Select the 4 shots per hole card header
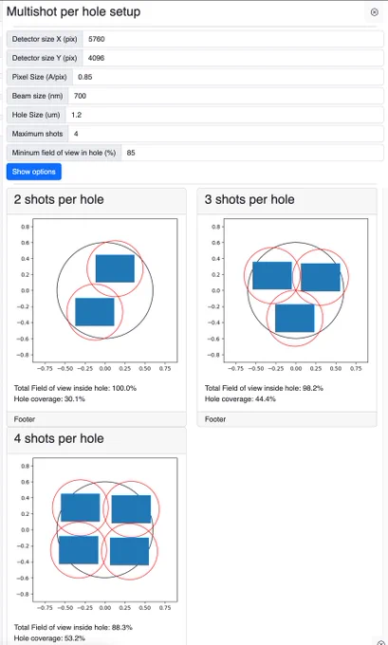 pos(96,439)
